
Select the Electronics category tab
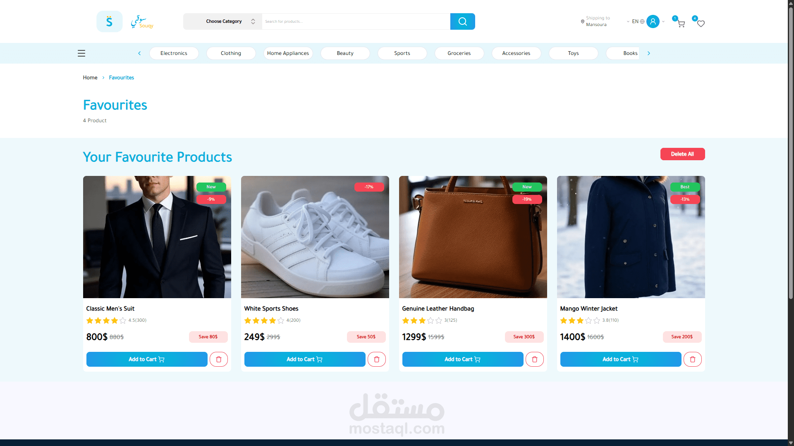(x=174, y=53)
